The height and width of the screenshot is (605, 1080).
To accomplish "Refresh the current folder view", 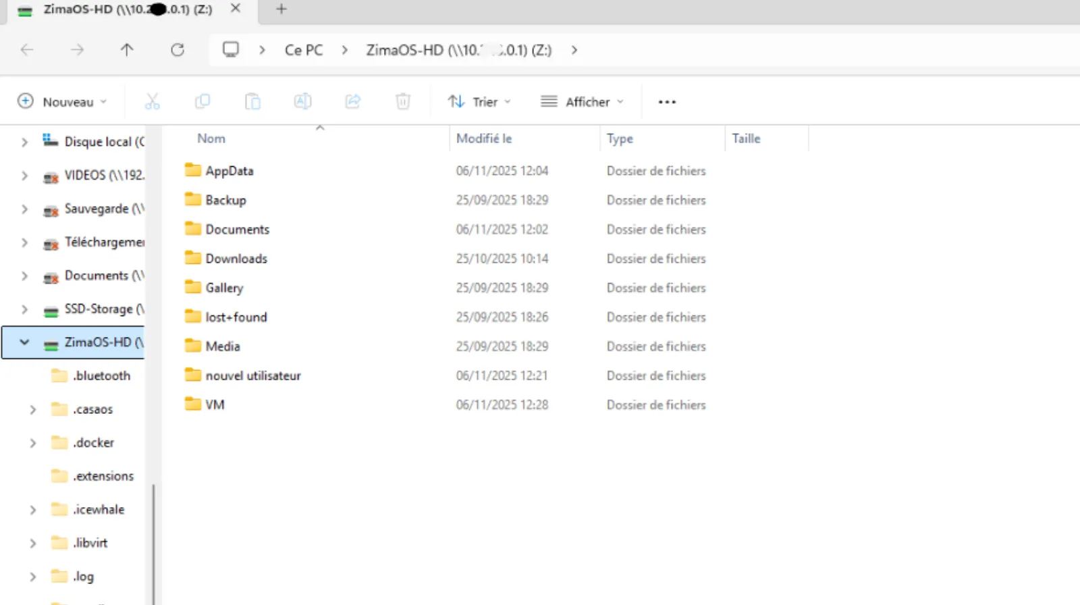I will [x=178, y=50].
